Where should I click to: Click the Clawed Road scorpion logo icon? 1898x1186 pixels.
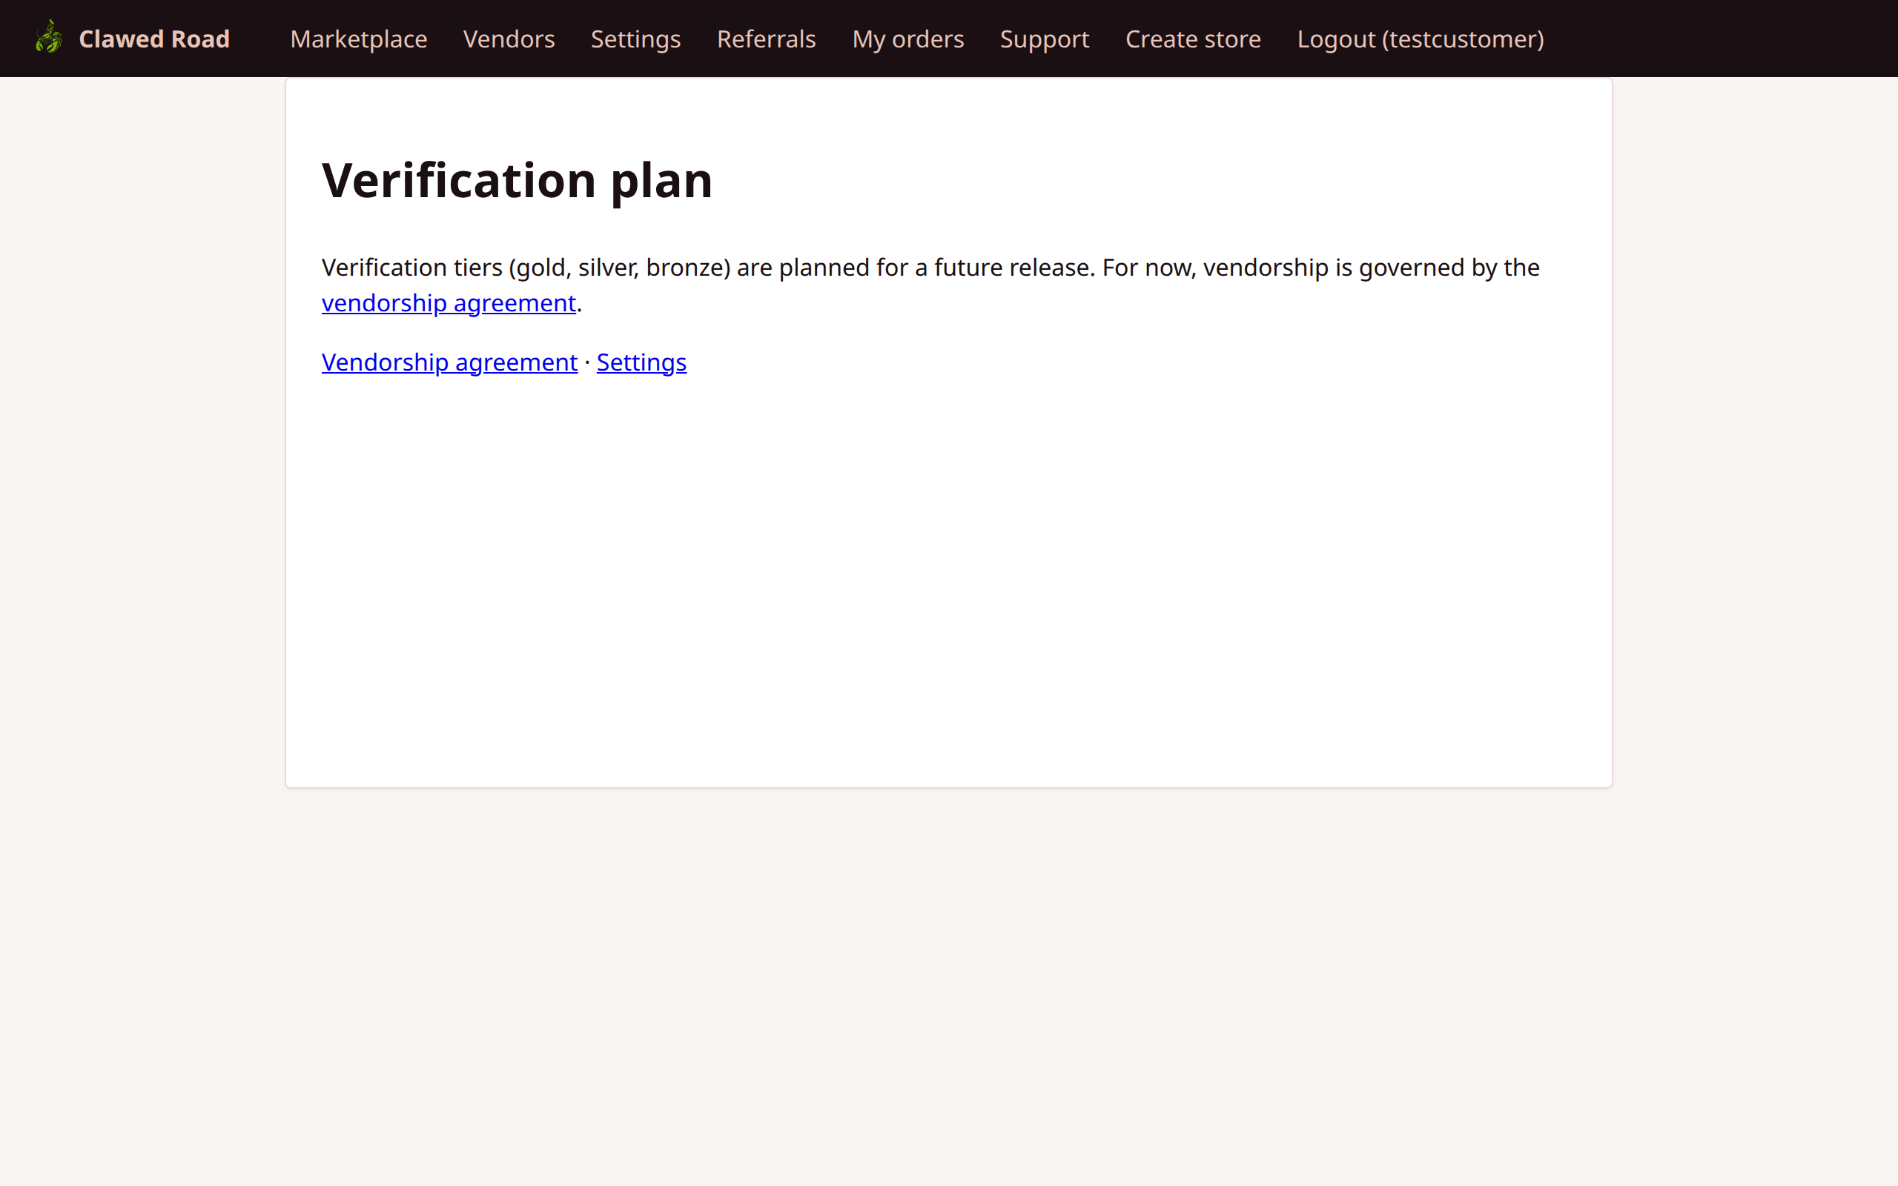point(49,38)
